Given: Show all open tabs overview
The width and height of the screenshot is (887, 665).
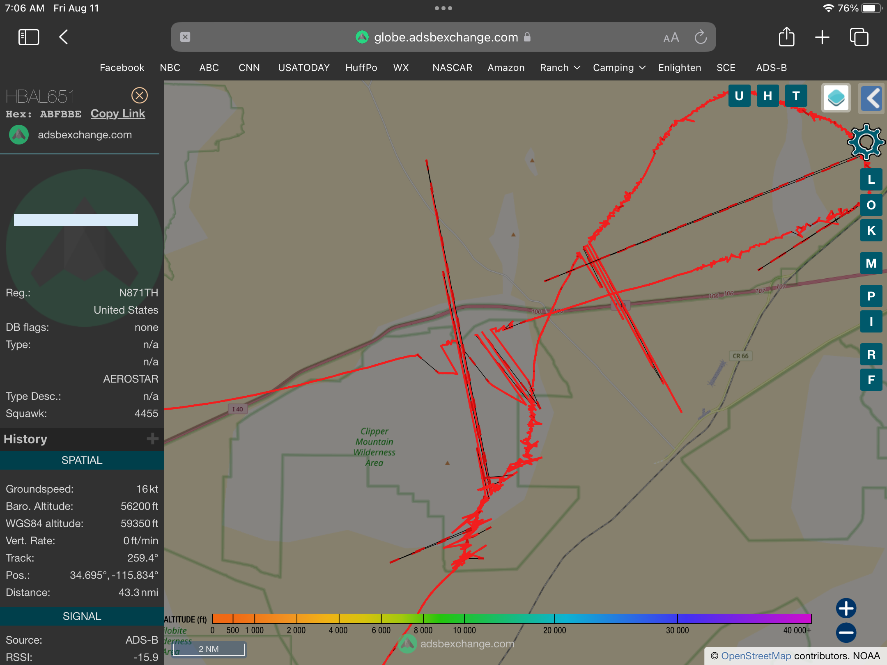Looking at the screenshot, I should pyautogui.click(x=859, y=37).
